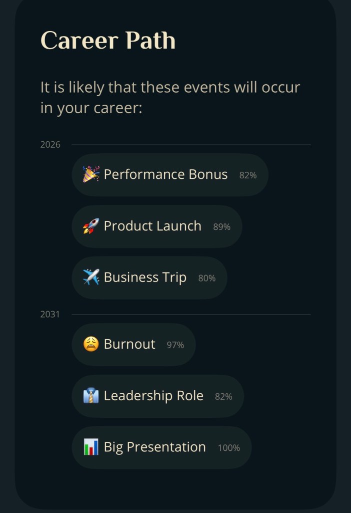
Task: Click the shirt and tie Leadership icon
Action: point(91,396)
